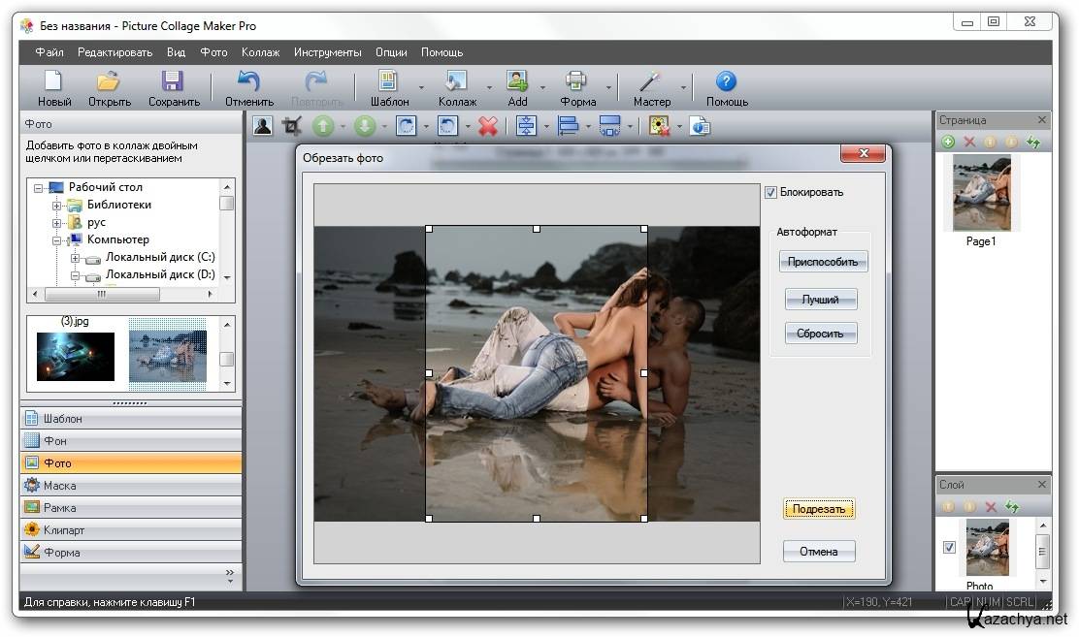Image resolution: width=1079 pixels, height=637 pixels.
Task: Expand Локальный диск (C:) in folder tree
Action: [75, 258]
